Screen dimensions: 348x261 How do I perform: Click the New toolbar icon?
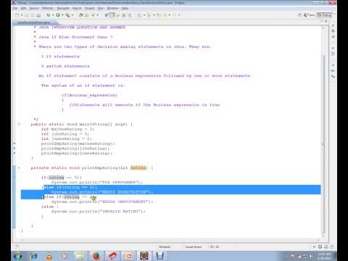coord(17,15)
